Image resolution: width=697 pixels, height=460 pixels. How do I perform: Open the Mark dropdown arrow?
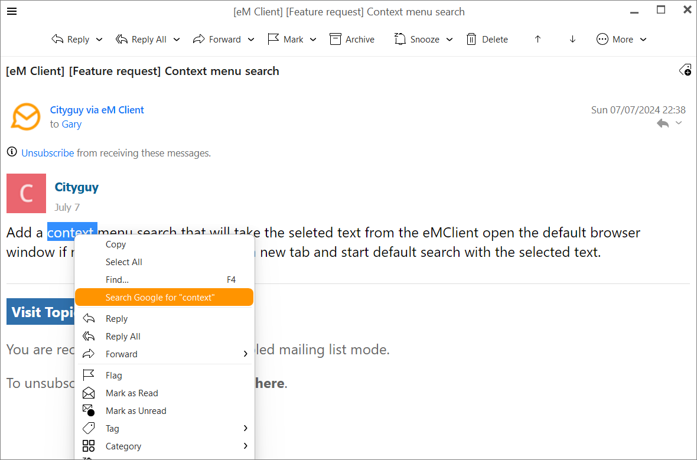tap(313, 40)
